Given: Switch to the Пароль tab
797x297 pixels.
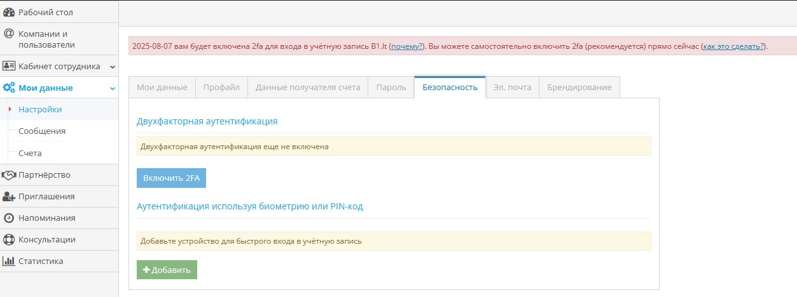Looking at the screenshot, I should tap(391, 88).
